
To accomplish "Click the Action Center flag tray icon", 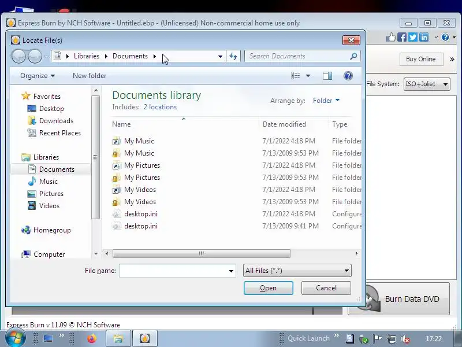I will click(377, 339).
